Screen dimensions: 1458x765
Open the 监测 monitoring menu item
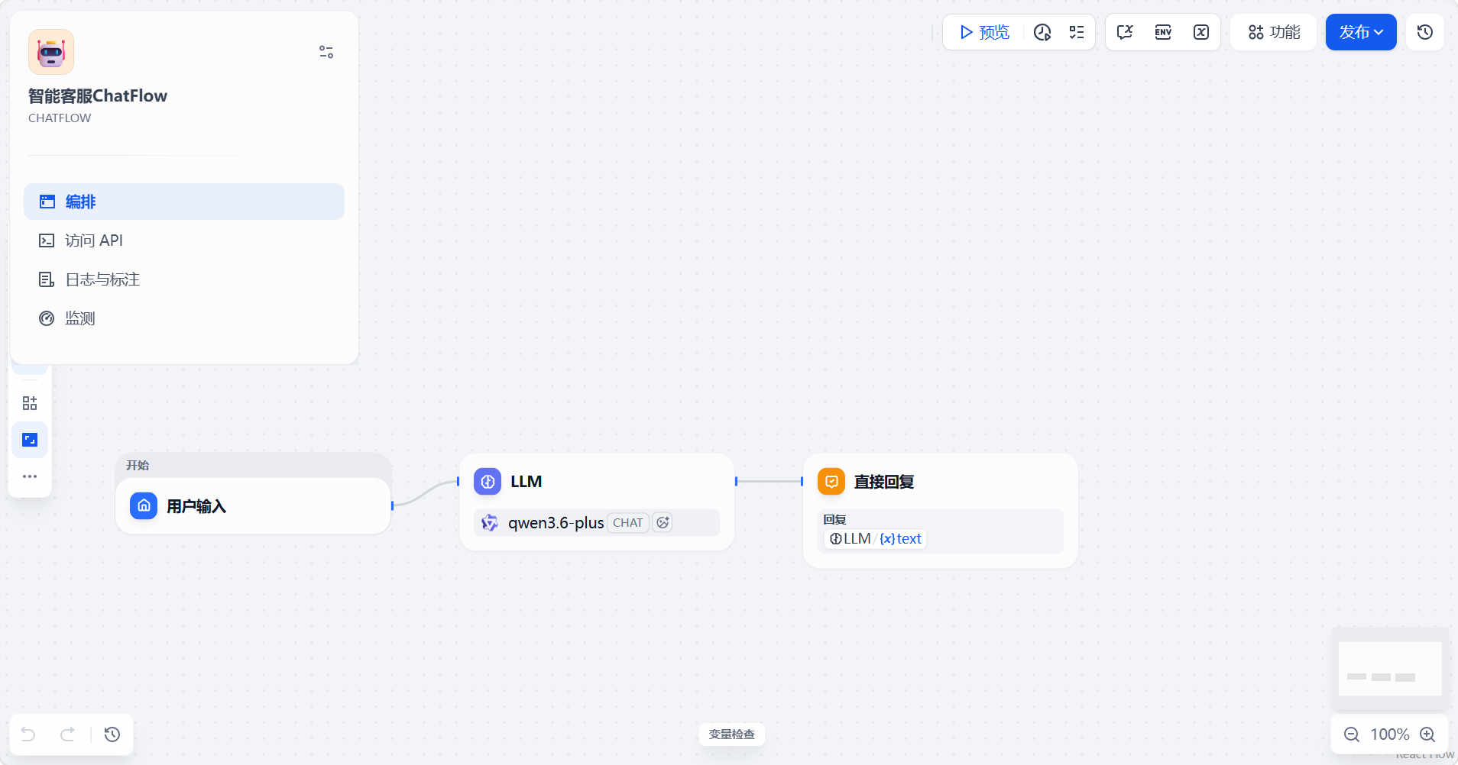[x=184, y=318]
